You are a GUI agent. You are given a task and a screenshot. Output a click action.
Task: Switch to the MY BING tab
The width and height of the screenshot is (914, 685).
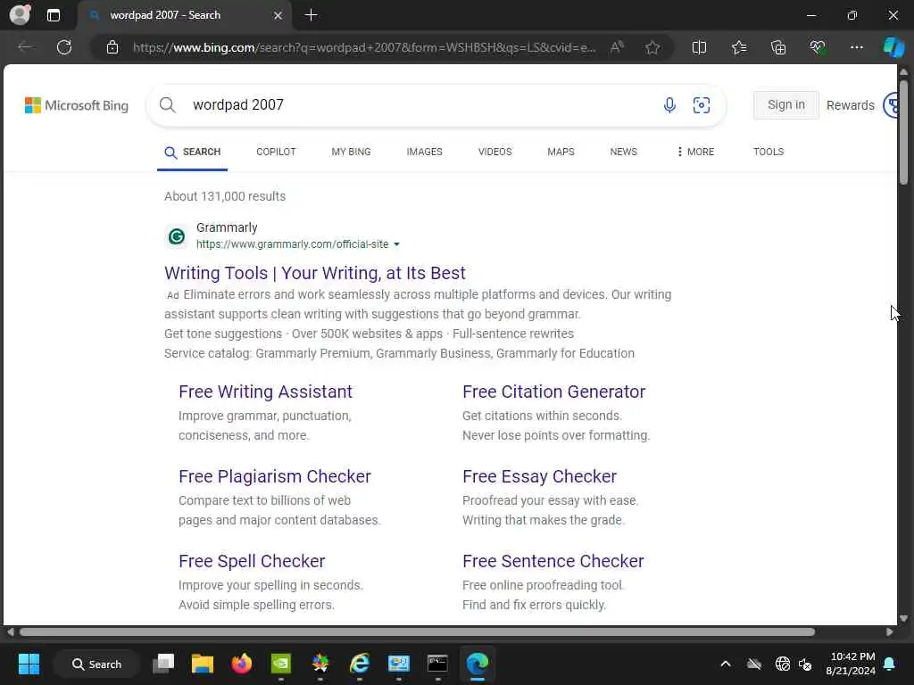click(351, 152)
